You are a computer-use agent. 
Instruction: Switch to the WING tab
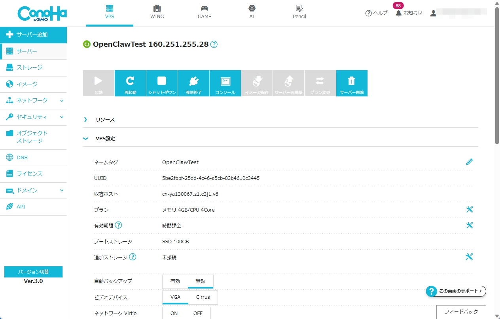point(157,13)
